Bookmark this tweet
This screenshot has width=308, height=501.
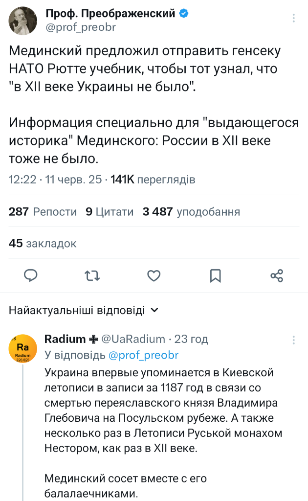point(215,275)
